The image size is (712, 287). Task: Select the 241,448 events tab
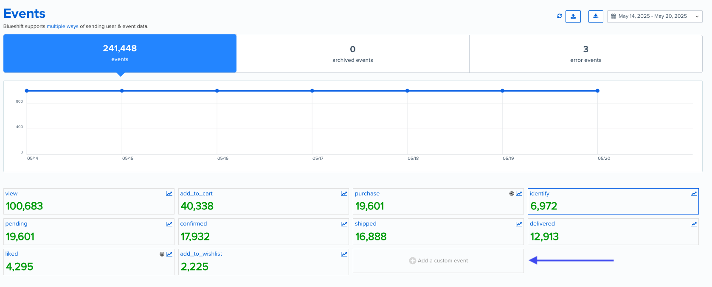click(120, 53)
